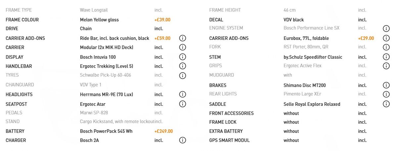Viewport: 397px width, 151px height.
Task: Click info icon beside Bosch Intuvia 100 display
Action: (183, 57)
